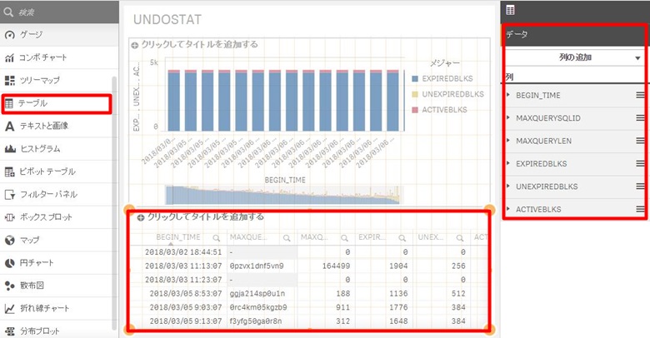This screenshot has width=650, height=338.
Task: Open the 列の追加 dropdown
Action: [x=575, y=57]
